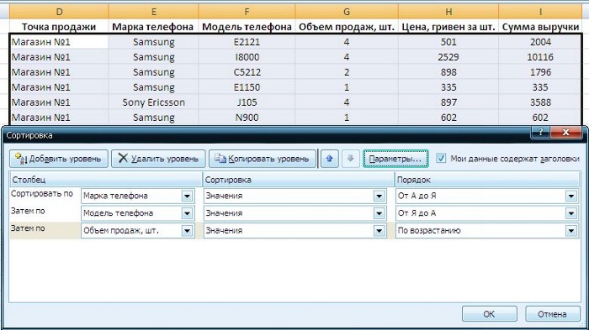Image resolution: width=589 pixels, height=330 pixels.
Task: Move level up with blue arrow
Action: [330, 159]
